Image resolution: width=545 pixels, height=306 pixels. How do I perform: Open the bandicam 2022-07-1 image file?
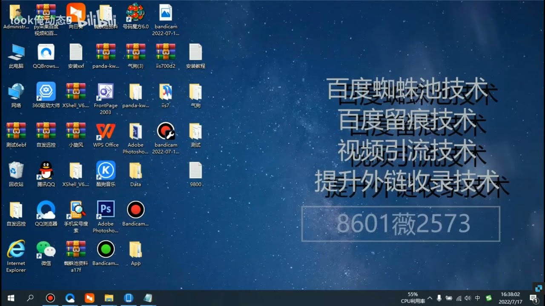coord(166,13)
